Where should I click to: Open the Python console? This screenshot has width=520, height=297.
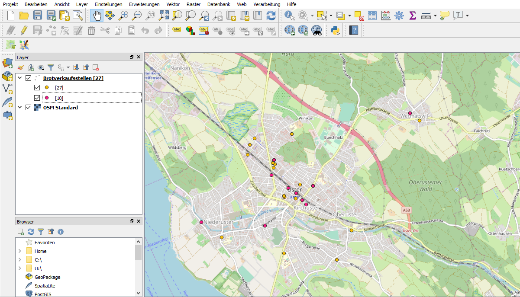335,30
